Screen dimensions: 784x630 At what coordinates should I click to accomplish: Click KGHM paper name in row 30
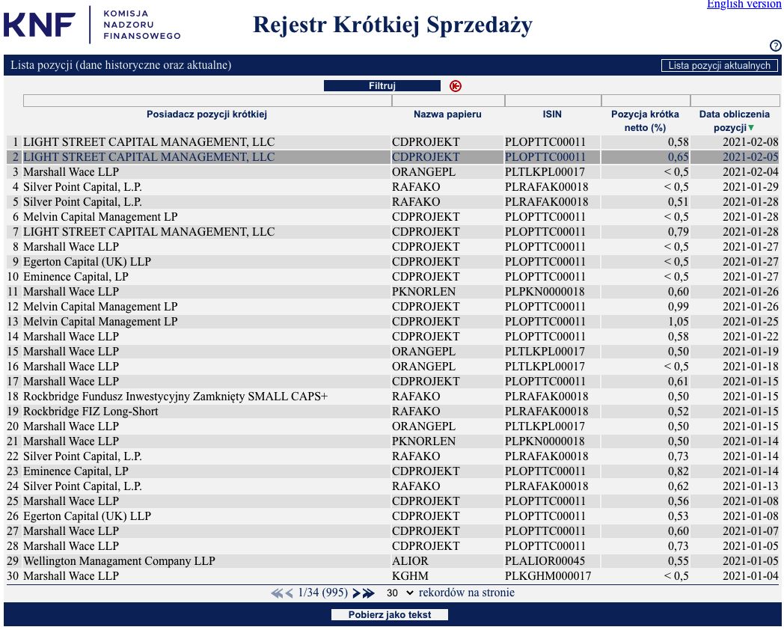[x=410, y=576]
